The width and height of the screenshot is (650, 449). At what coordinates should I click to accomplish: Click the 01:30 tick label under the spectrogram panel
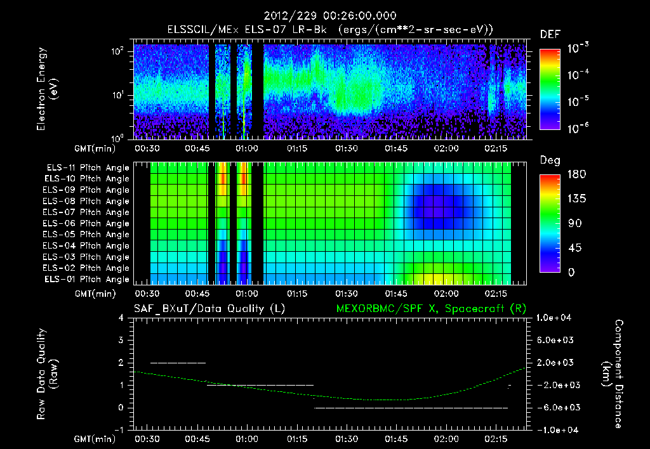tap(347, 148)
